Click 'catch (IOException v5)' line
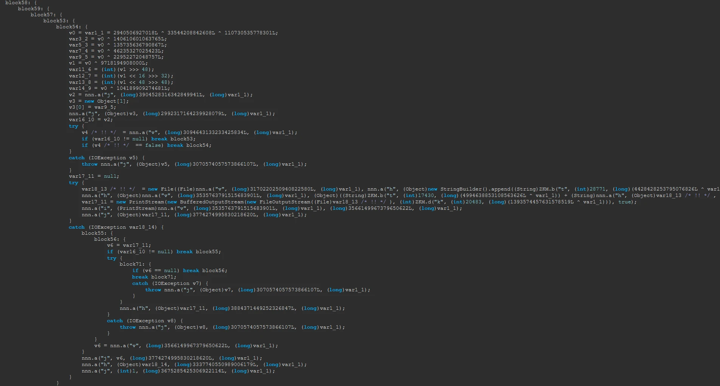 pos(107,158)
